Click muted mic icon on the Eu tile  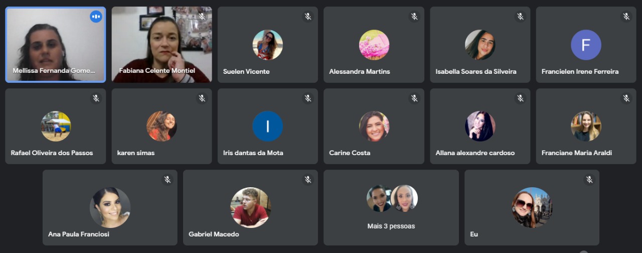tap(589, 180)
